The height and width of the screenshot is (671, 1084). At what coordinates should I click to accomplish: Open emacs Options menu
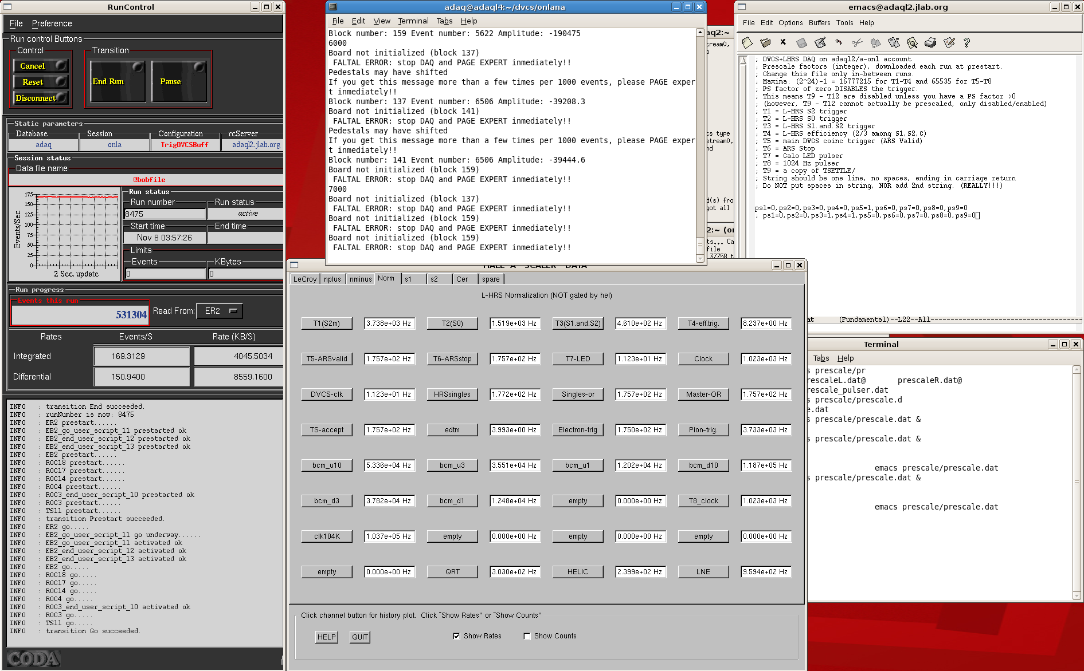(790, 23)
